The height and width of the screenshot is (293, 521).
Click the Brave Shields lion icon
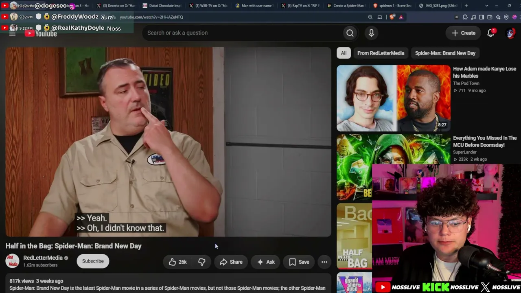click(392, 17)
